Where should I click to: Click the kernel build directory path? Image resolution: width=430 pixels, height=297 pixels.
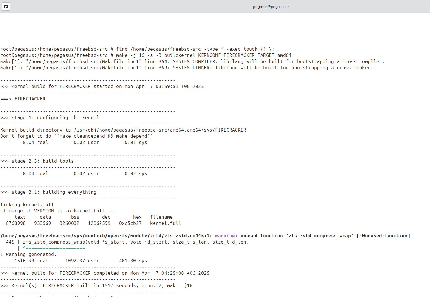click(160, 130)
